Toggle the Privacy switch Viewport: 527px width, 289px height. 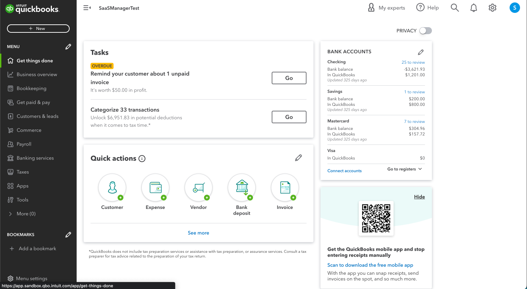point(425,31)
